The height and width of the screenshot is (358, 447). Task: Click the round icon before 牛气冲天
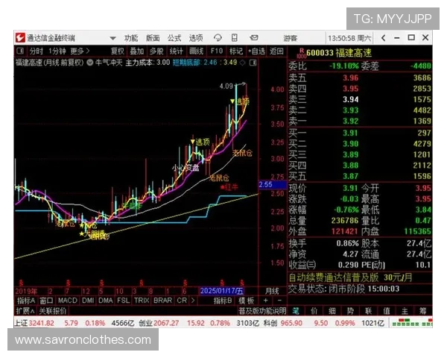(90, 63)
